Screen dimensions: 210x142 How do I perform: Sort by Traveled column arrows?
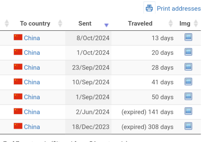(x=171, y=23)
